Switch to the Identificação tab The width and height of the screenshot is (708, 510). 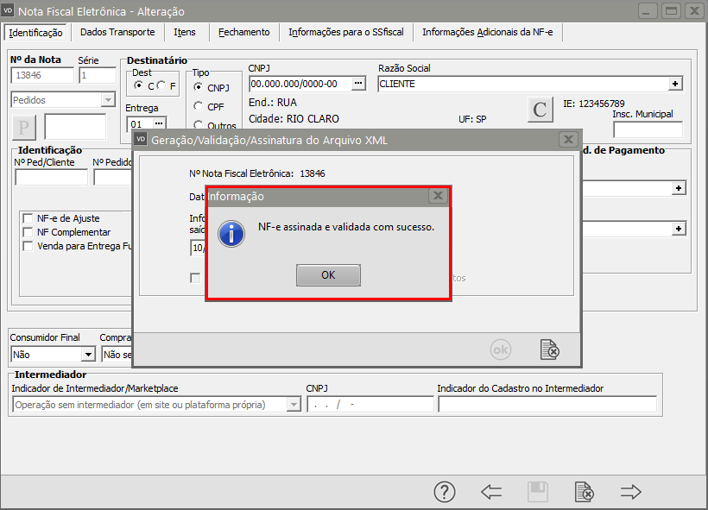[x=35, y=33]
